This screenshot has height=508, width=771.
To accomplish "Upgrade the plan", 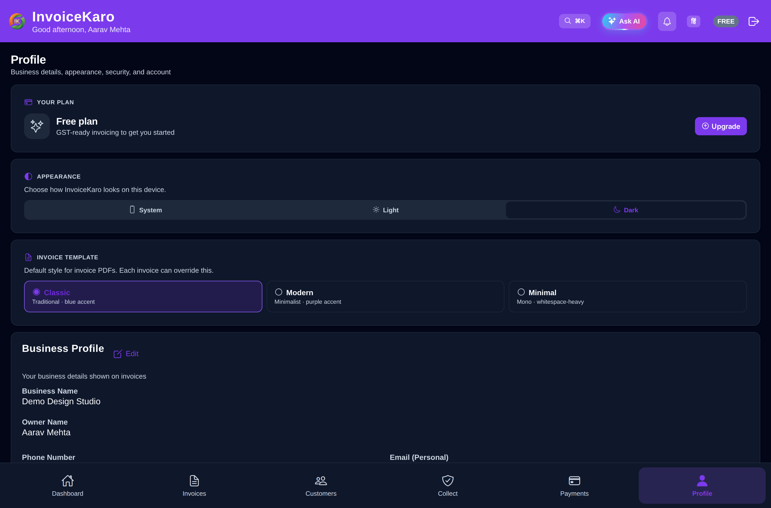I will pyautogui.click(x=721, y=126).
